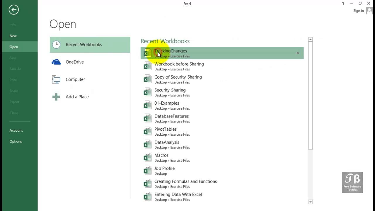
Task: Open the Macros workbook
Action: (222, 157)
